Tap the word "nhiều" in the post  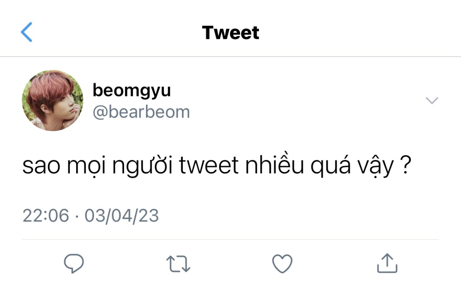(x=274, y=165)
